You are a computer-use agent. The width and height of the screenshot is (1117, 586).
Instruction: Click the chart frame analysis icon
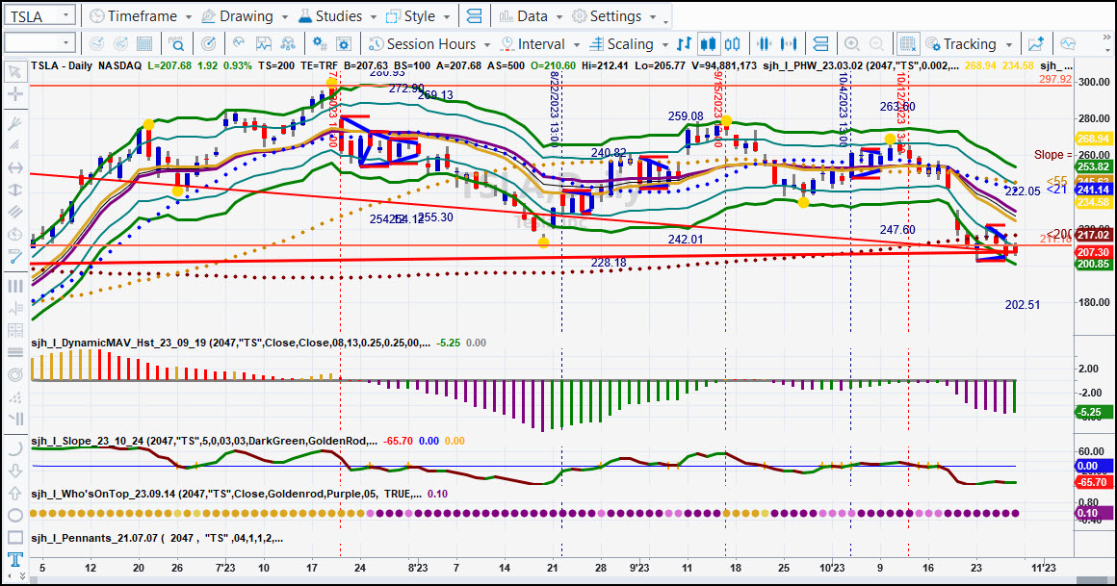pos(264,43)
